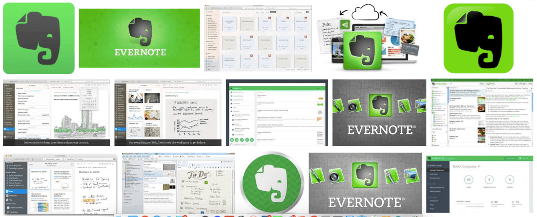The image size is (537, 217).
Task: Open the green-header note list tablet screenshot
Action: point(277,112)
